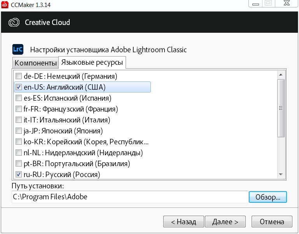
Task: Click the Creative Cloud logo icon
Action: [x=14, y=22]
